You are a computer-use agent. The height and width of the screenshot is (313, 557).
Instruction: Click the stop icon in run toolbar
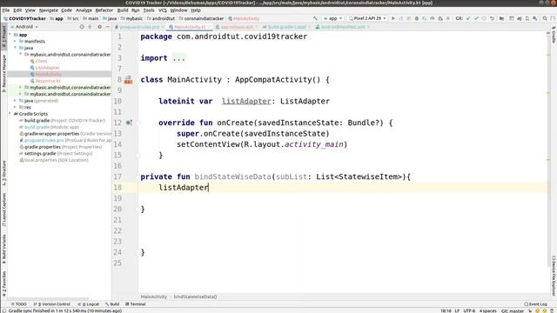pos(448,18)
